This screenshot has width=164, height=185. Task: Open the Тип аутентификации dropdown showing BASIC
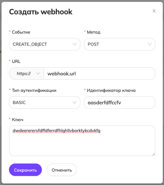click(45, 102)
